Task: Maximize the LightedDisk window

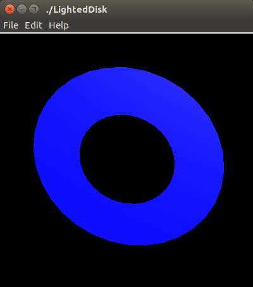Action: [x=34, y=10]
